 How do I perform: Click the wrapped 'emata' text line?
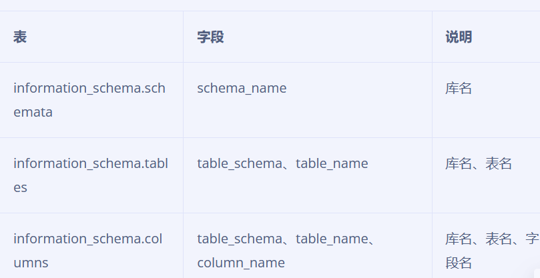(x=33, y=113)
